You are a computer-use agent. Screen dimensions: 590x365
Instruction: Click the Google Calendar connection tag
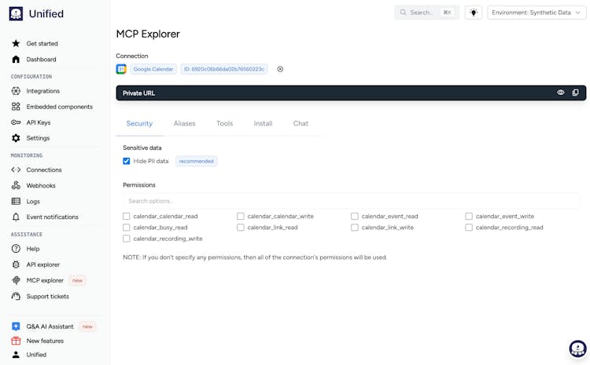point(153,69)
